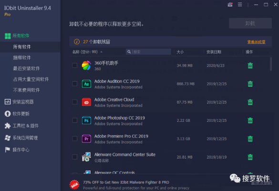Click the Alienware Command Center Suite icon
Viewport: 279px width, 191px height.
pyautogui.click(x=86, y=157)
